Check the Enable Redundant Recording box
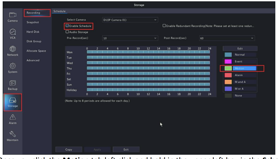The image size is (278, 159). (164, 26)
